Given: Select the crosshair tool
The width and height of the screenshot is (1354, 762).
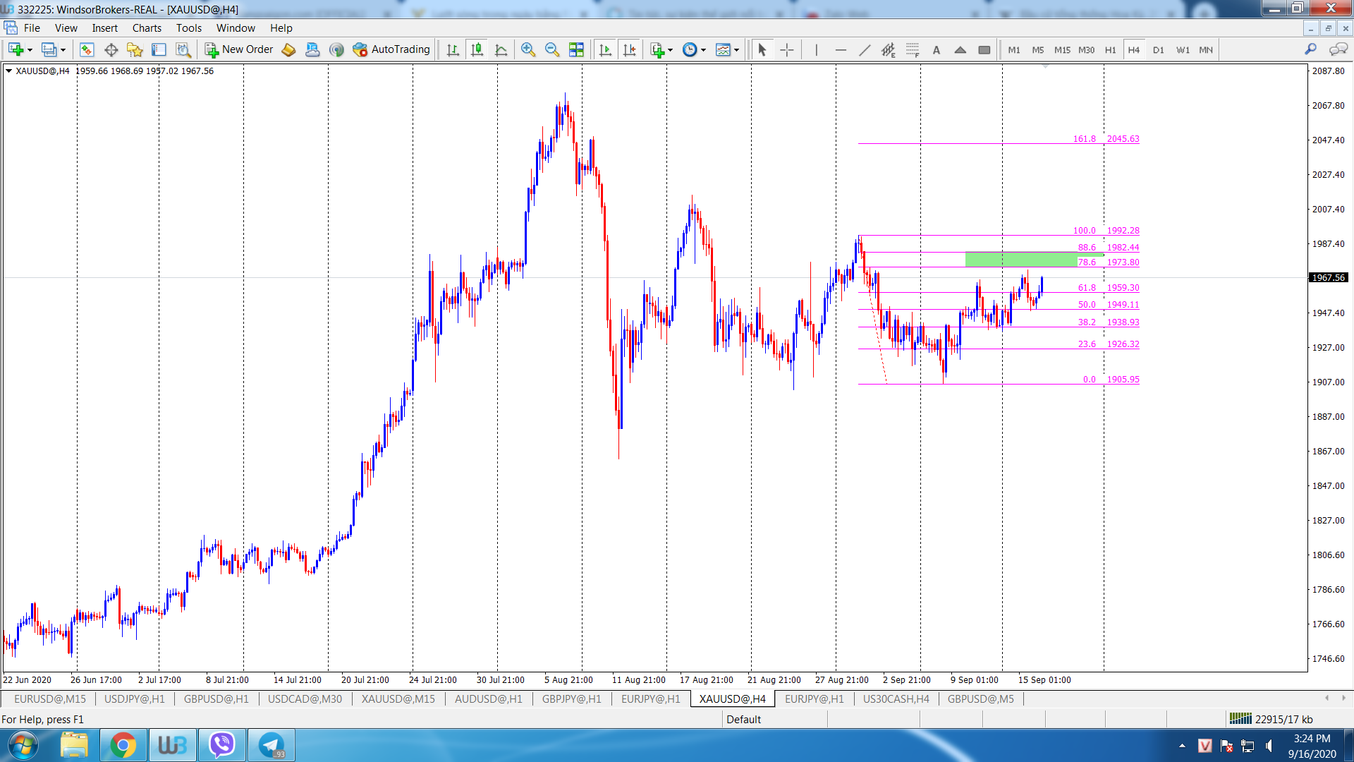Looking at the screenshot, I should click(787, 49).
